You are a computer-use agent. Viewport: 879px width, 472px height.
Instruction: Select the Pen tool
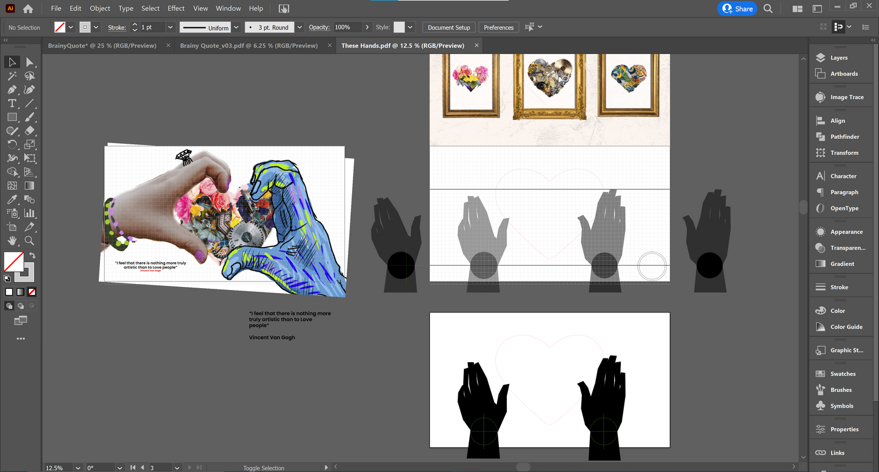tap(12, 90)
